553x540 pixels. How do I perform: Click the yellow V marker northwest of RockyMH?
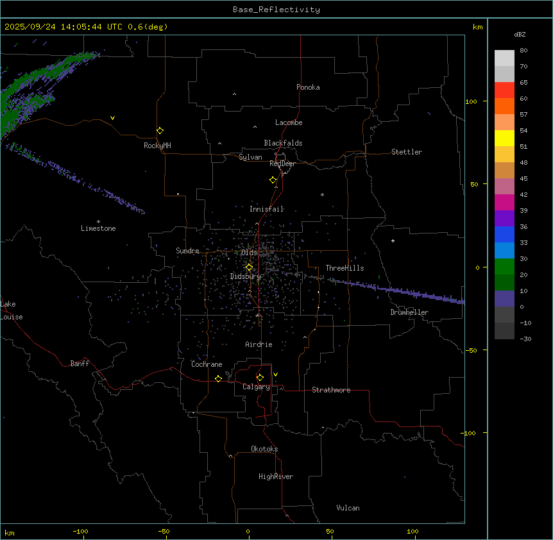[113, 118]
